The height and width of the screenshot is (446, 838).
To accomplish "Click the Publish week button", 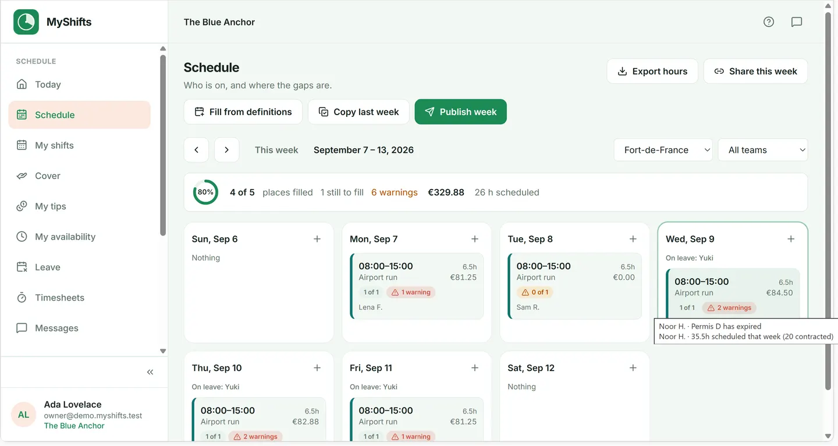I will click(x=461, y=112).
